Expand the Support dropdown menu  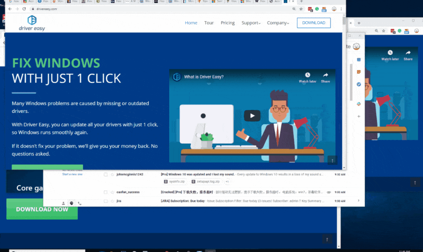(251, 23)
